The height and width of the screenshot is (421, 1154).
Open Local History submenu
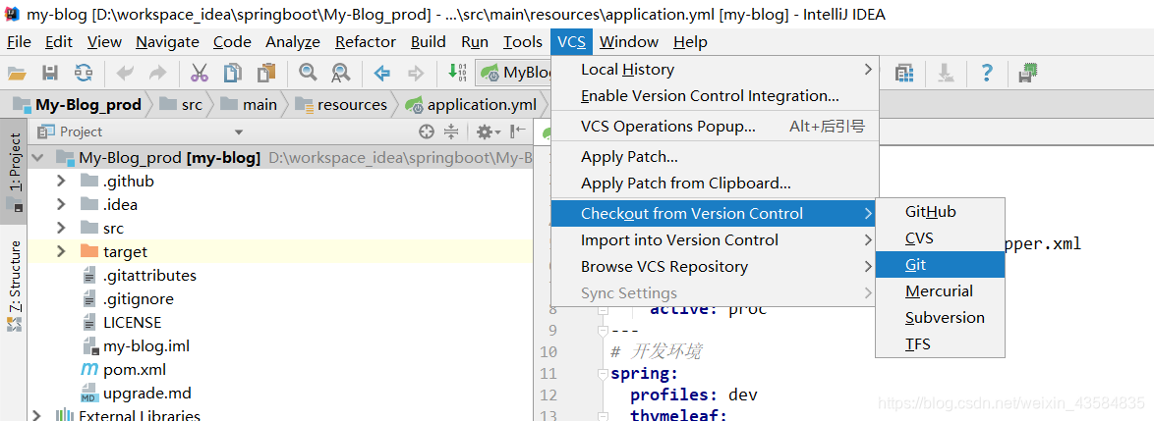point(715,70)
